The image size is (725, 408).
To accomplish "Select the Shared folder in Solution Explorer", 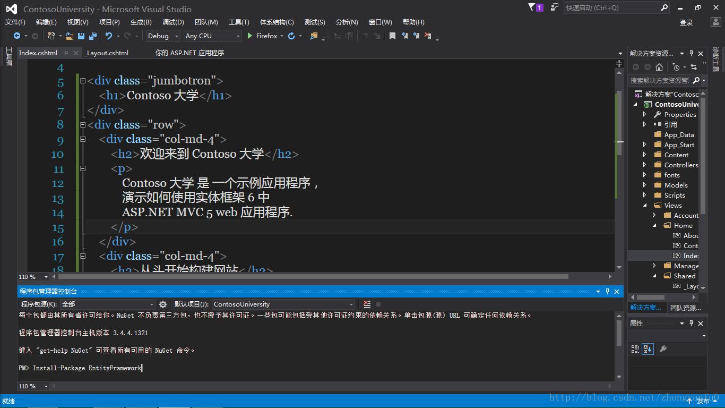I will (685, 276).
